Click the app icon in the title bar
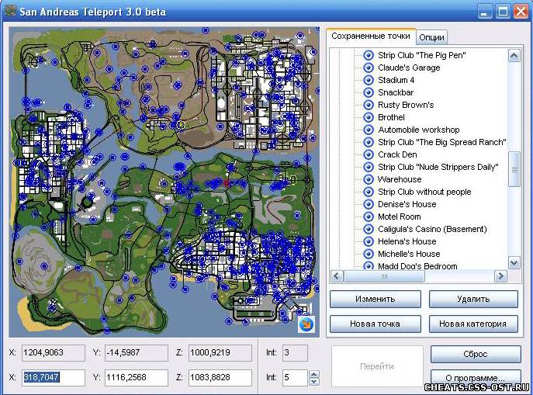The height and width of the screenshot is (395, 533). click(x=11, y=12)
